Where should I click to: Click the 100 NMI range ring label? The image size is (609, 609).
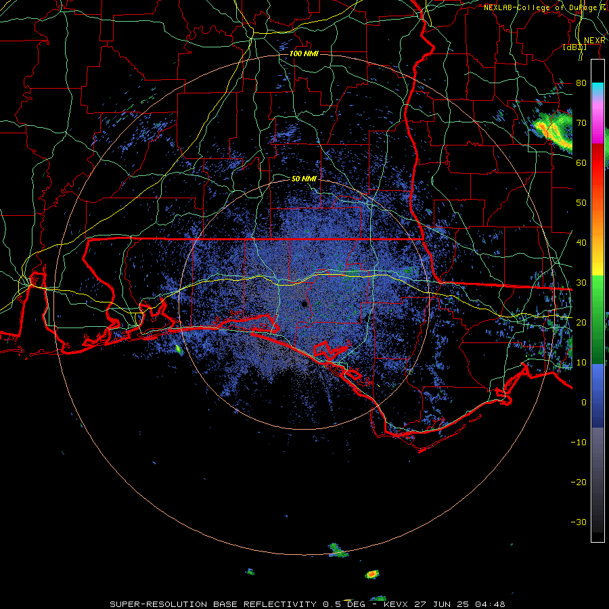[x=304, y=53]
